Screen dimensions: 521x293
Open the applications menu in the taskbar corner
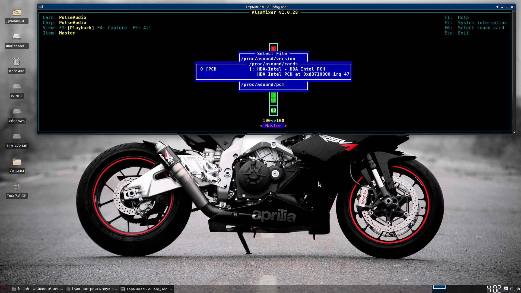4,289
